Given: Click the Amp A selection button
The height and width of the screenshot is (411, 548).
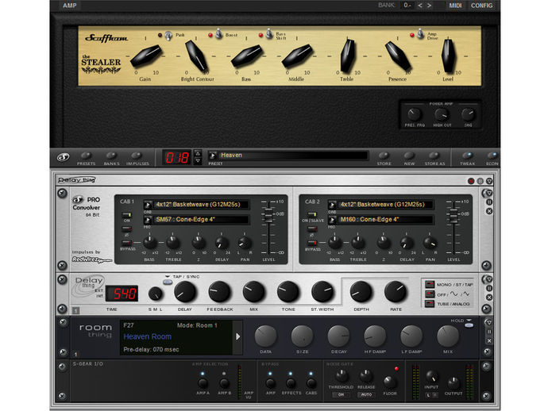Looking at the screenshot, I should click(203, 383).
